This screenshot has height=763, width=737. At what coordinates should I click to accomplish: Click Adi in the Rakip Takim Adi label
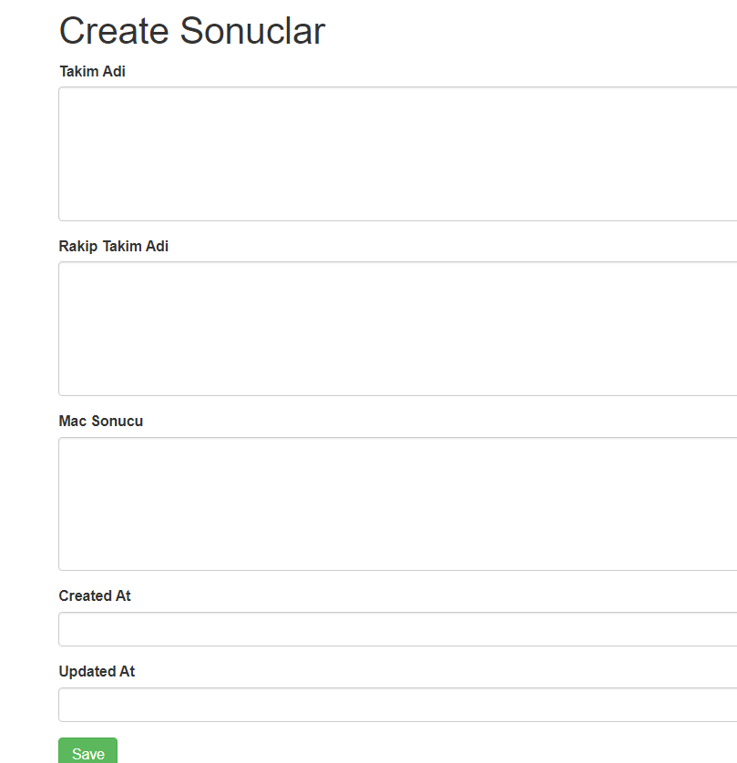pyautogui.click(x=157, y=246)
